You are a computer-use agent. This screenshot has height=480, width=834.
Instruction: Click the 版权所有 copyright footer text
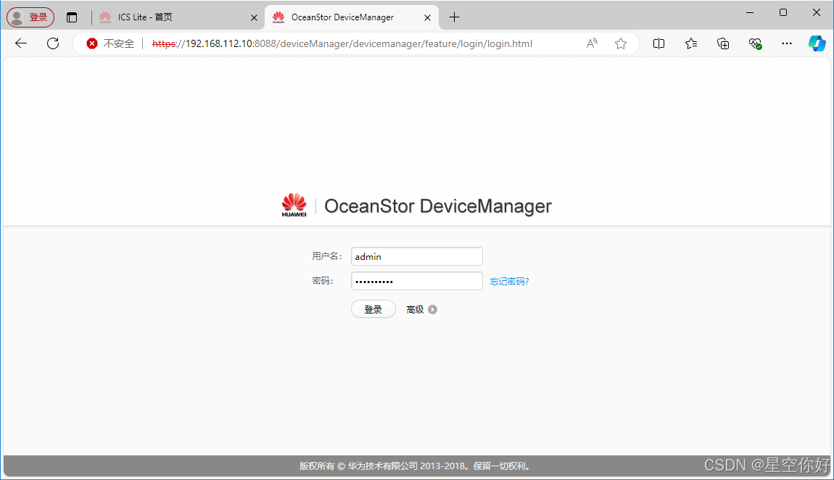(x=415, y=466)
